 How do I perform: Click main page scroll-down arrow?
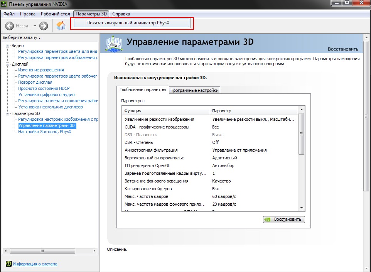[x=366, y=269]
